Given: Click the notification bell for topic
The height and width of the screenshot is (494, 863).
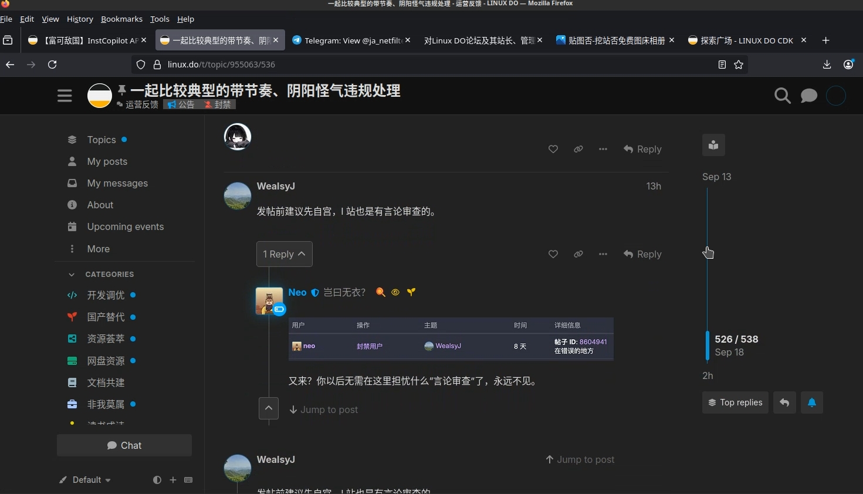Looking at the screenshot, I should coord(811,402).
